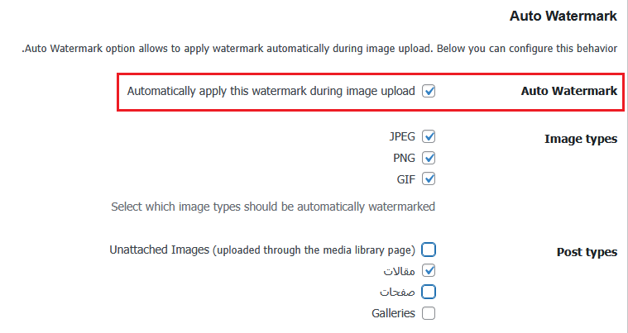628x333 pixels.
Task: Click the 'Unattached Images' label text
Action: point(261,250)
